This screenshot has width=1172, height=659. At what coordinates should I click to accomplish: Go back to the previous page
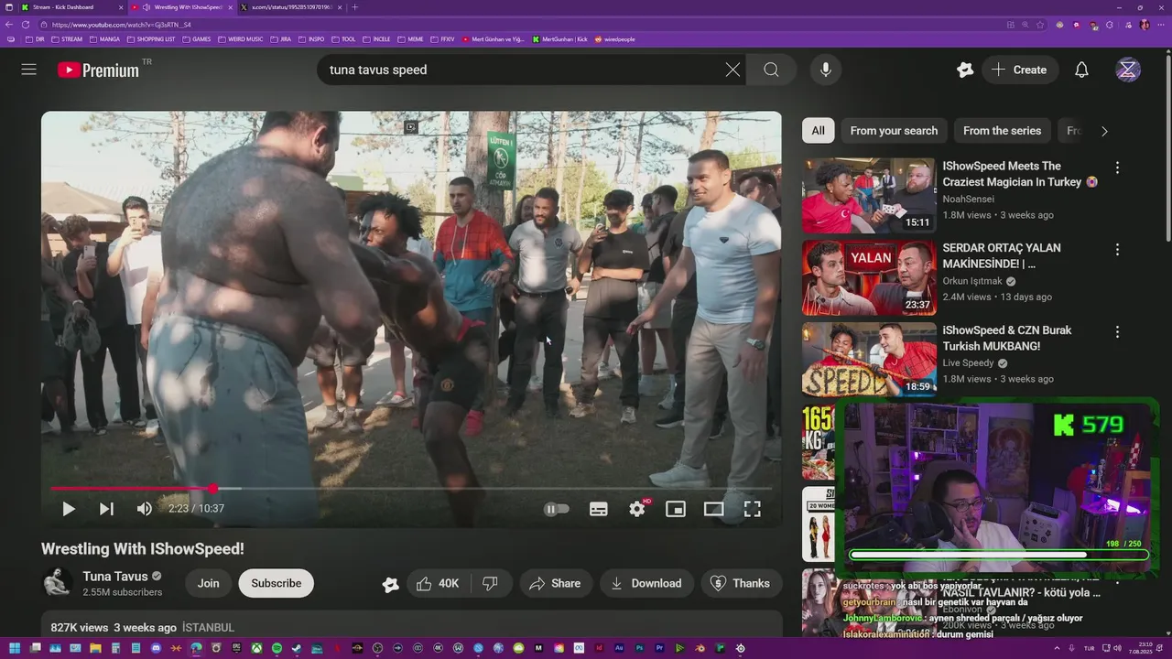11,25
